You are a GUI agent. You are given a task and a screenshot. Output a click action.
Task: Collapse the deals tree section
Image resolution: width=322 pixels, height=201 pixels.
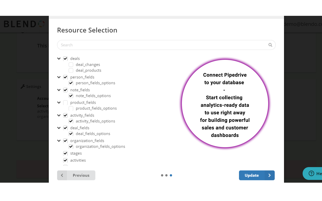click(x=59, y=58)
